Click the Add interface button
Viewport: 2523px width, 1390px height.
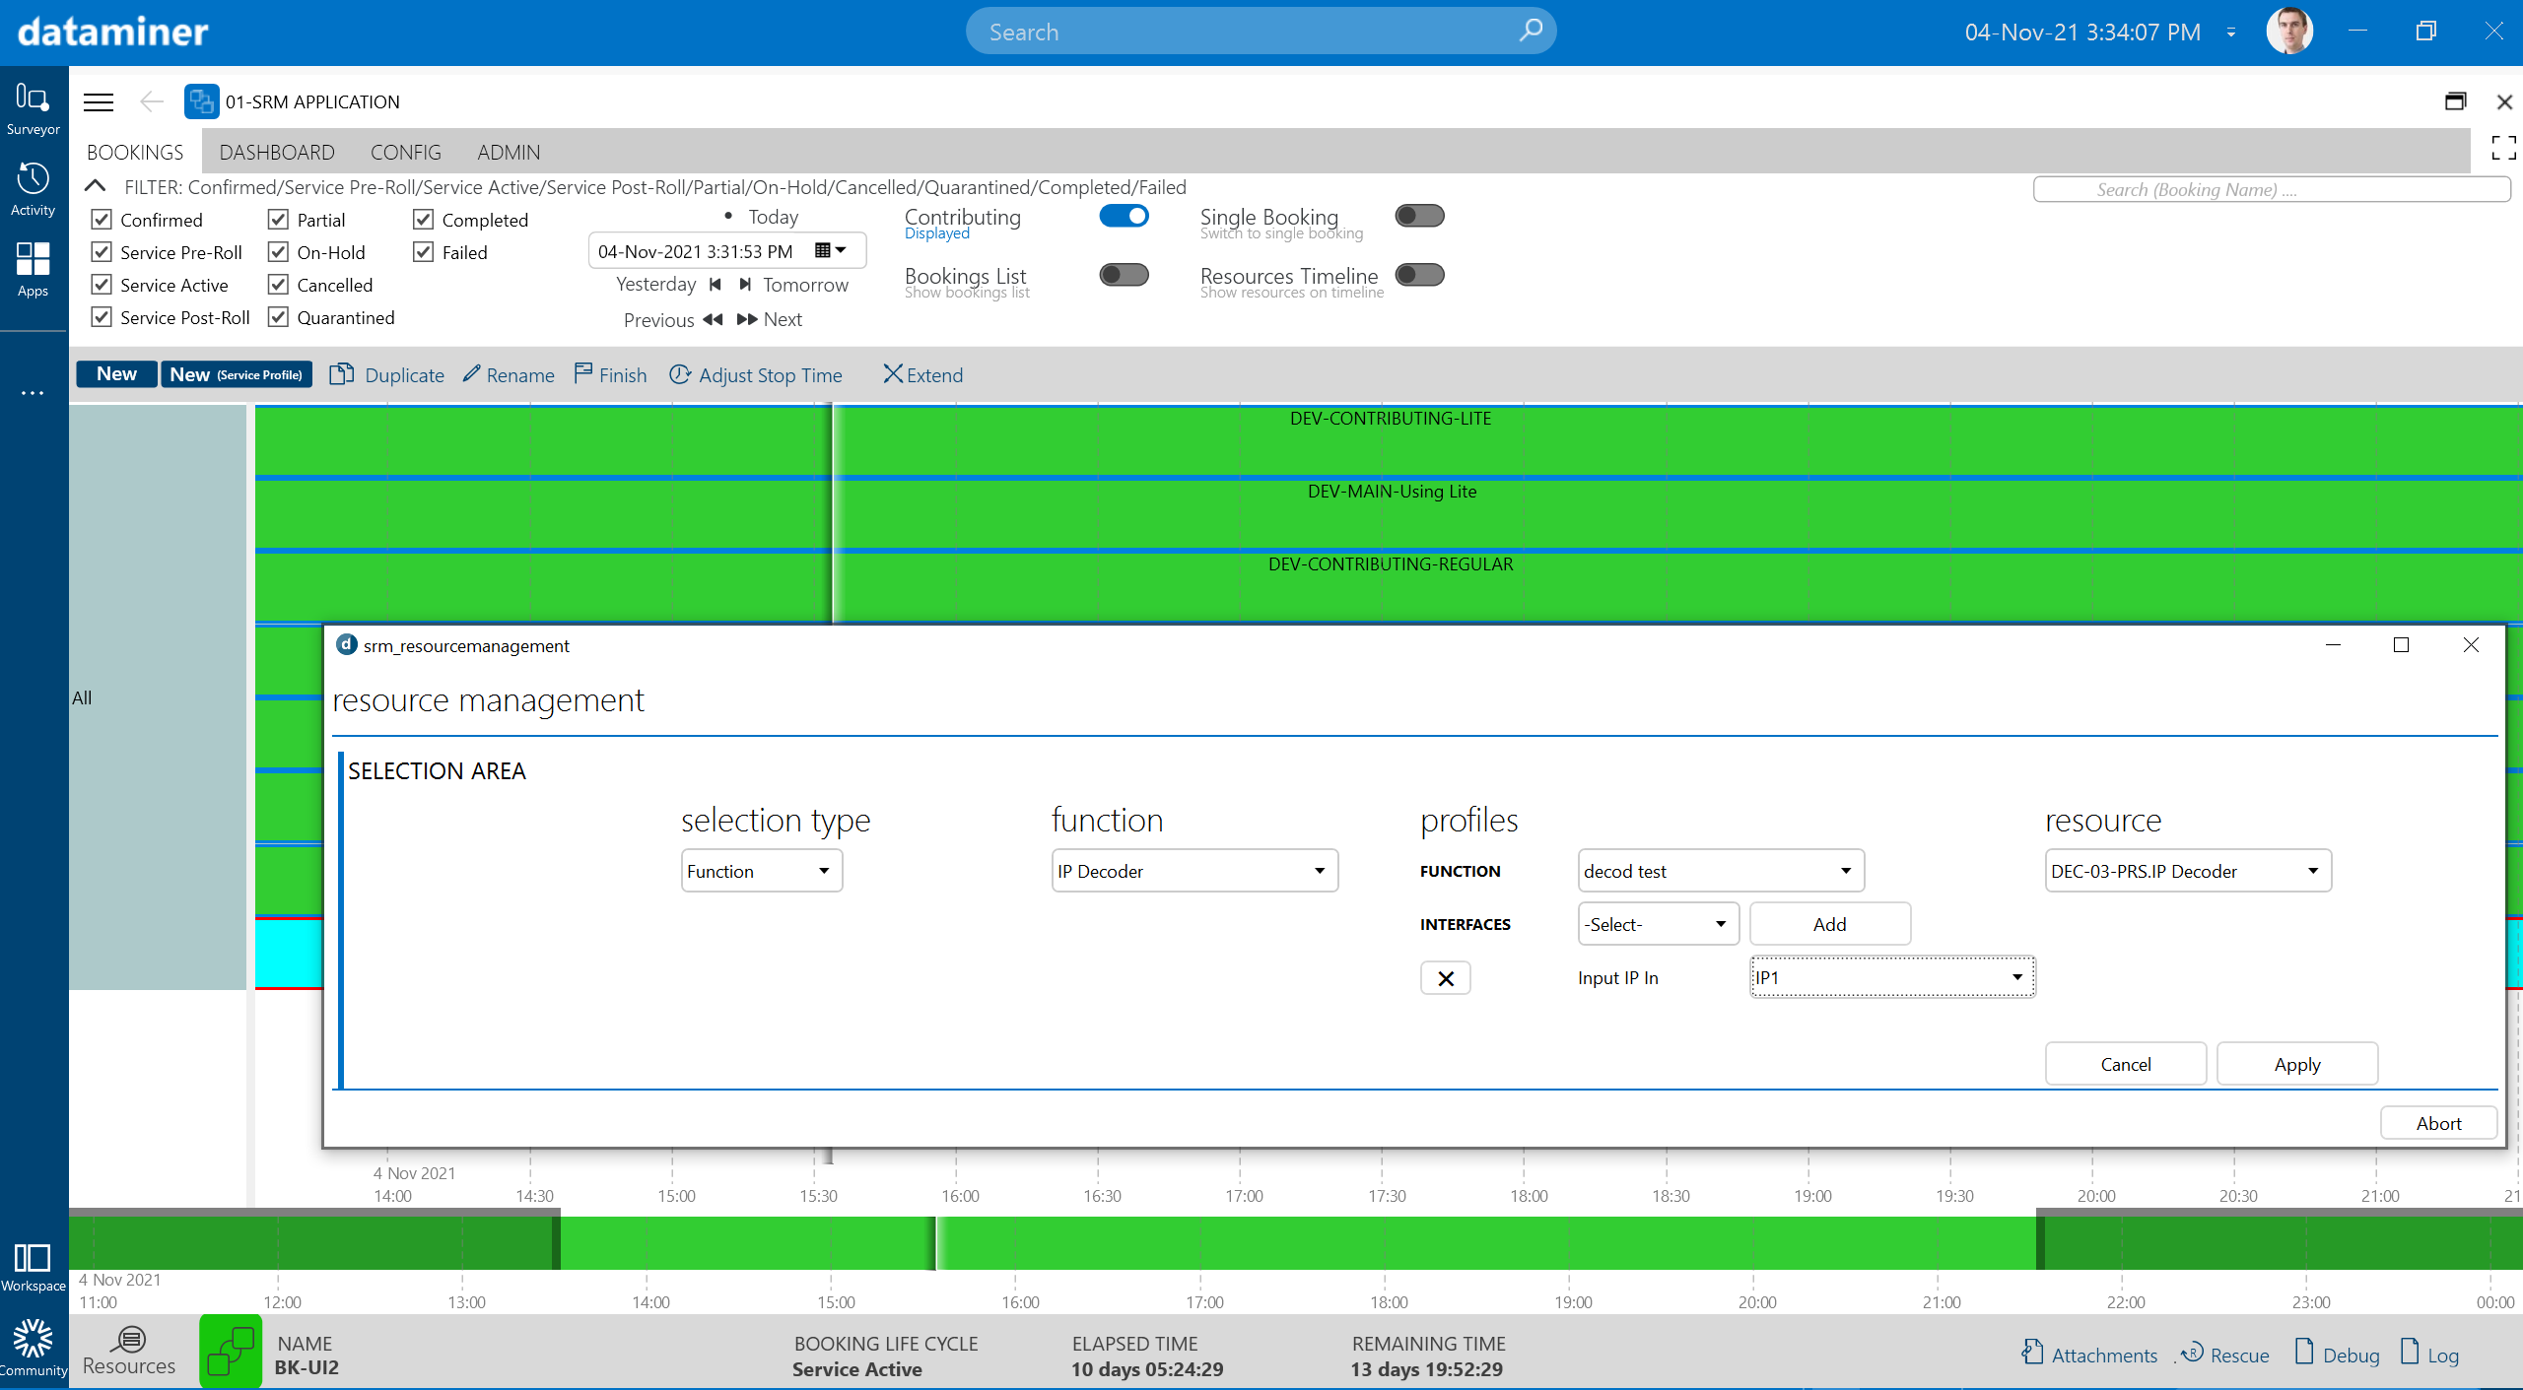(1829, 924)
